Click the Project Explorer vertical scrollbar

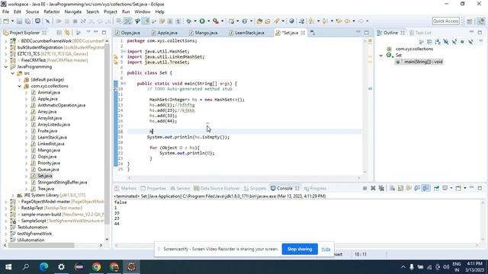[x=107, y=134]
